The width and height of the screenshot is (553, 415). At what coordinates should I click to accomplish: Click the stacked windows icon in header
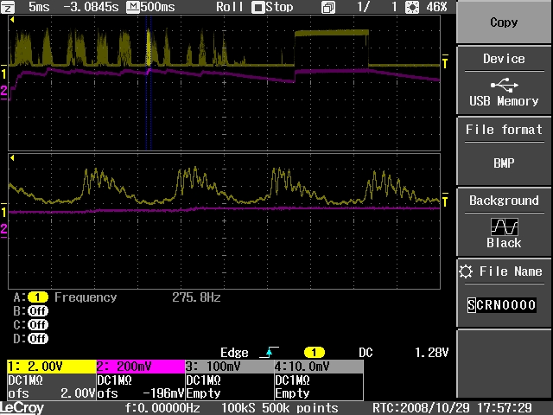point(328,8)
